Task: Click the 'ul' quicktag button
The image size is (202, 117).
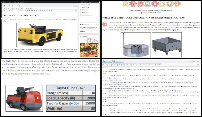Action: pyautogui.click(x=130, y=65)
